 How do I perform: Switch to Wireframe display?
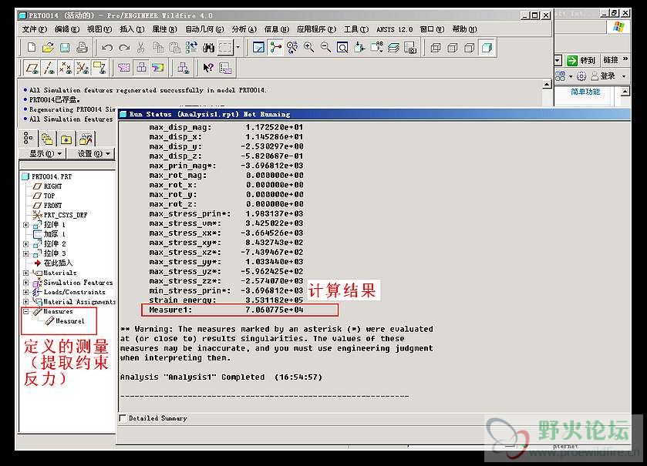coord(436,48)
